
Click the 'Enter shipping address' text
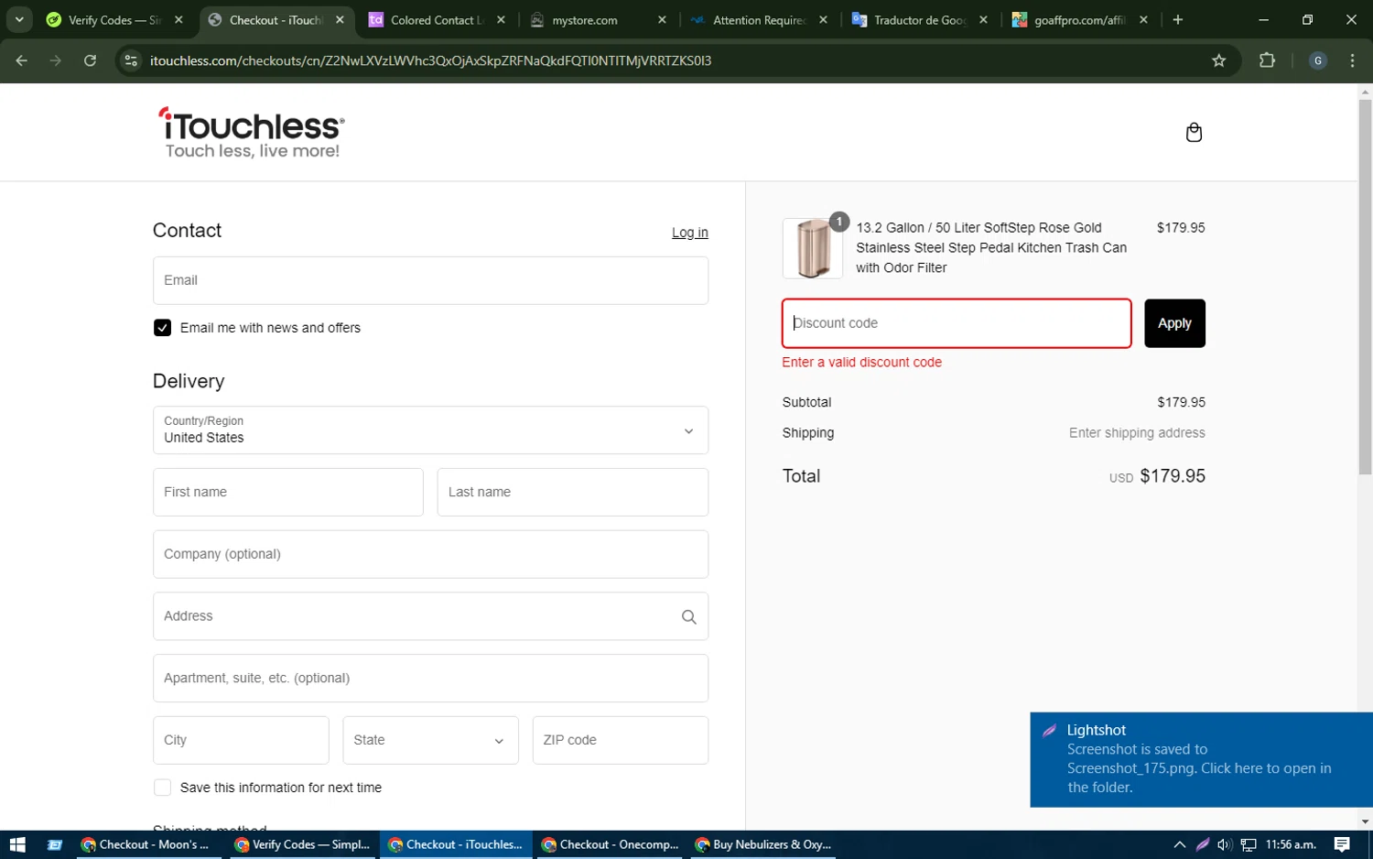tap(1137, 433)
